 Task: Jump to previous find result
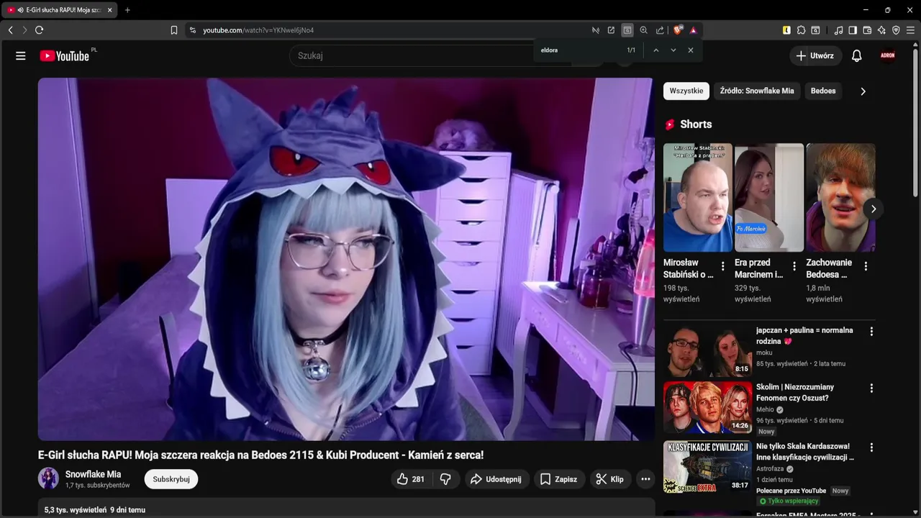coord(655,50)
